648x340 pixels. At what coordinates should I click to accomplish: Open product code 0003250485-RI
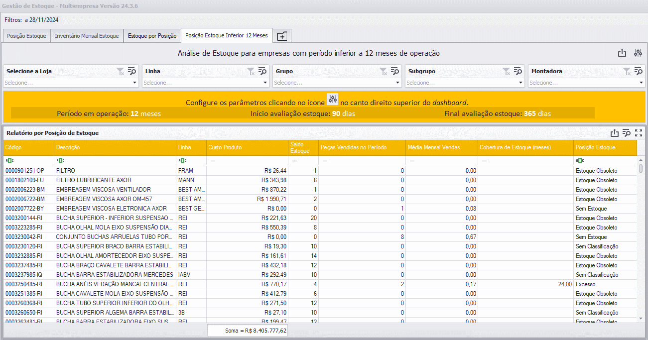coord(24,284)
